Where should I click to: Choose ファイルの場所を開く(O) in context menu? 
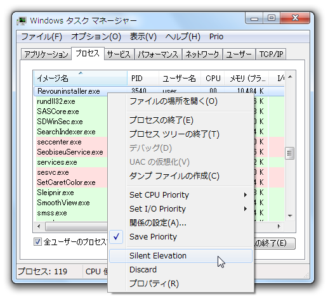pyautogui.click(x=181, y=101)
